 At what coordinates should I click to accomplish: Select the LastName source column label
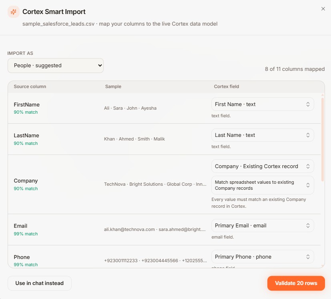click(26, 136)
